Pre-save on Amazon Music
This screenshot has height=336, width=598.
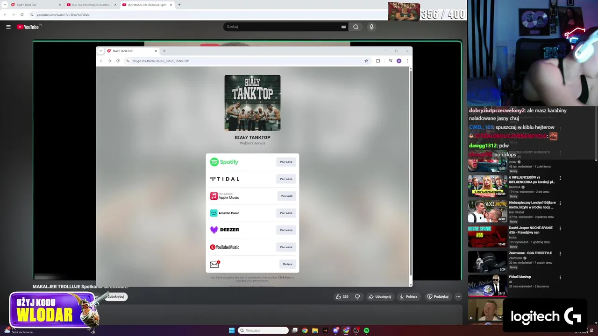tap(286, 213)
